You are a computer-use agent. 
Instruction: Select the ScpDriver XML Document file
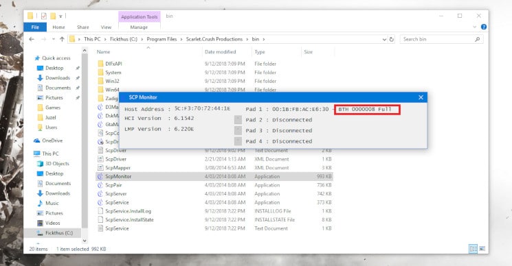click(x=115, y=159)
